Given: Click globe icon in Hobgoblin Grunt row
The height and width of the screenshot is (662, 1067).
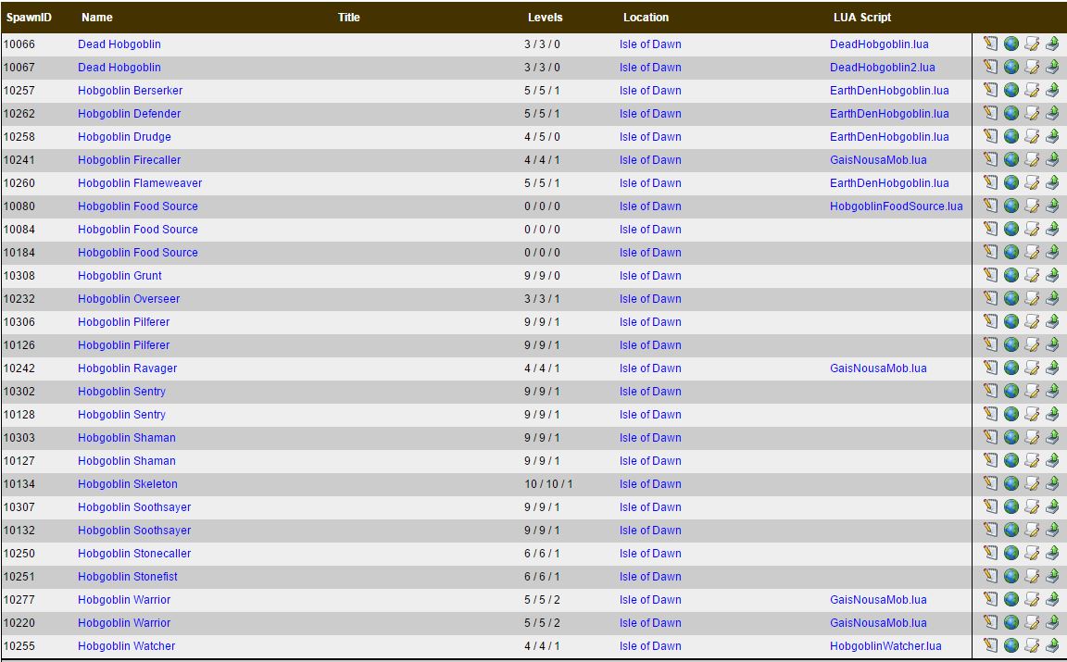Looking at the screenshot, I should pos(1011,275).
